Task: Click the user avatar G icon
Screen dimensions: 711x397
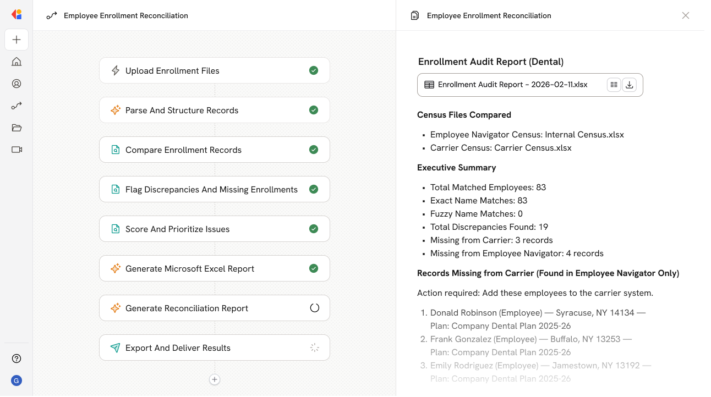Action: click(17, 381)
